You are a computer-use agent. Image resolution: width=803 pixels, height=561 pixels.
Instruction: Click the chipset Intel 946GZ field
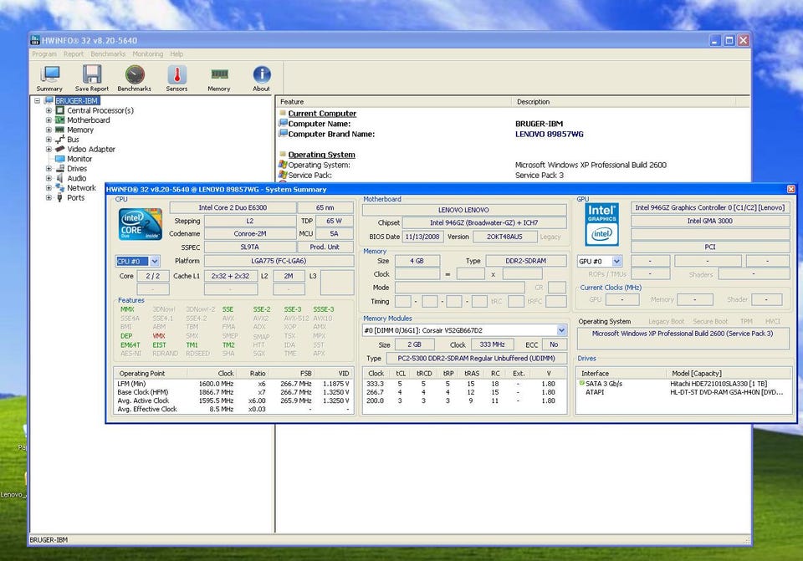tap(484, 223)
